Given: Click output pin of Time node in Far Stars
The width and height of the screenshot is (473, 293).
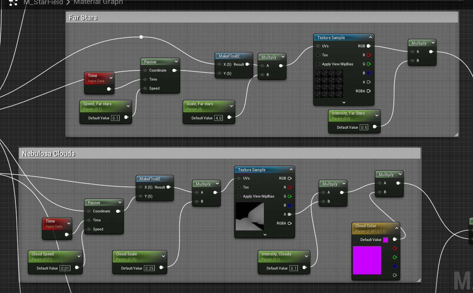Looking at the screenshot, I should [109, 89].
